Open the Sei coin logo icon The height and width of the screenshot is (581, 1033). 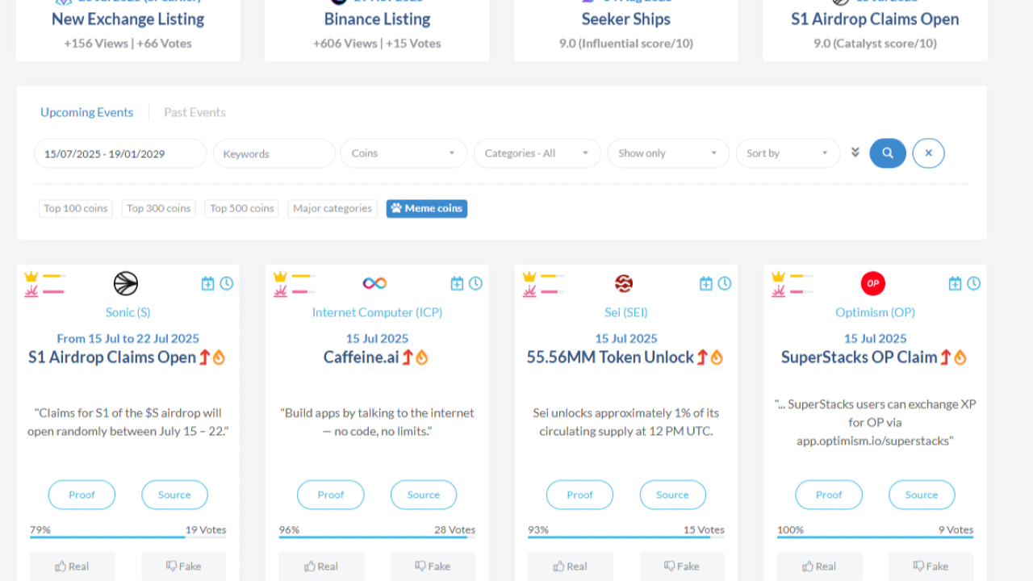(x=624, y=283)
